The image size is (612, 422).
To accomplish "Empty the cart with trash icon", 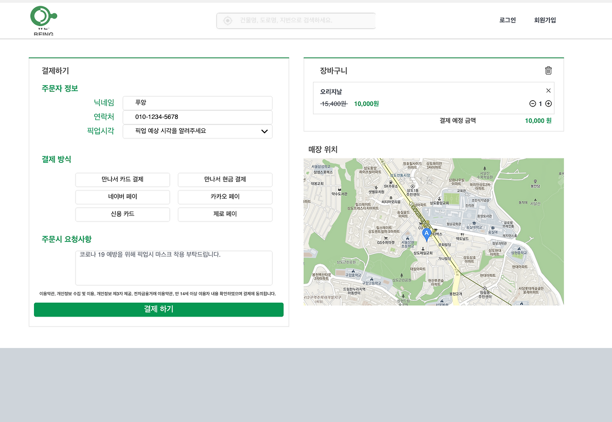I will [x=548, y=71].
